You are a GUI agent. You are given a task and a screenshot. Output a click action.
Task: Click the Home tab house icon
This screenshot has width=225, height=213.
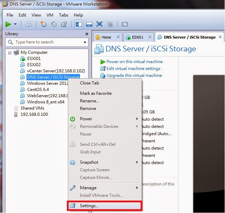pos(98,37)
